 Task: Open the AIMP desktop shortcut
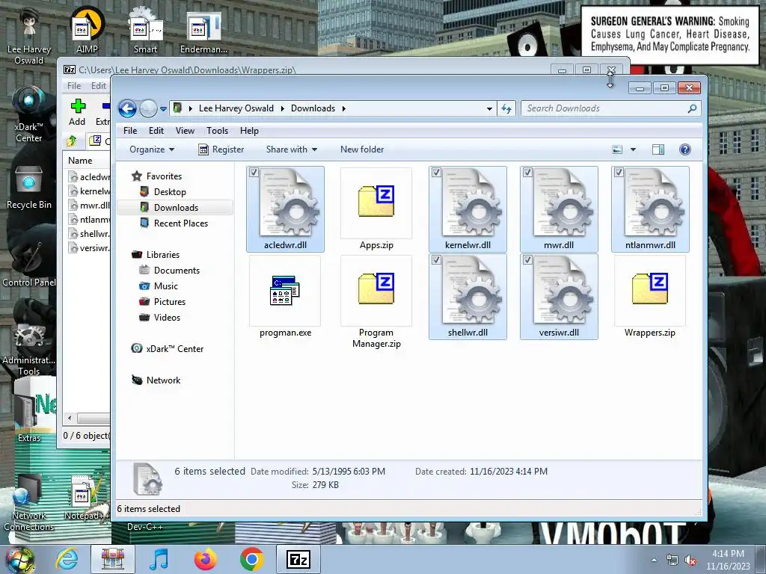(87, 30)
